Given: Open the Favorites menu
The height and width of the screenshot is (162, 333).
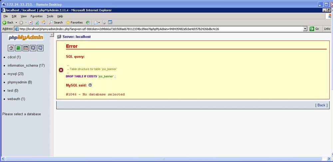Looking at the screenshot, I should pos(37,16).
